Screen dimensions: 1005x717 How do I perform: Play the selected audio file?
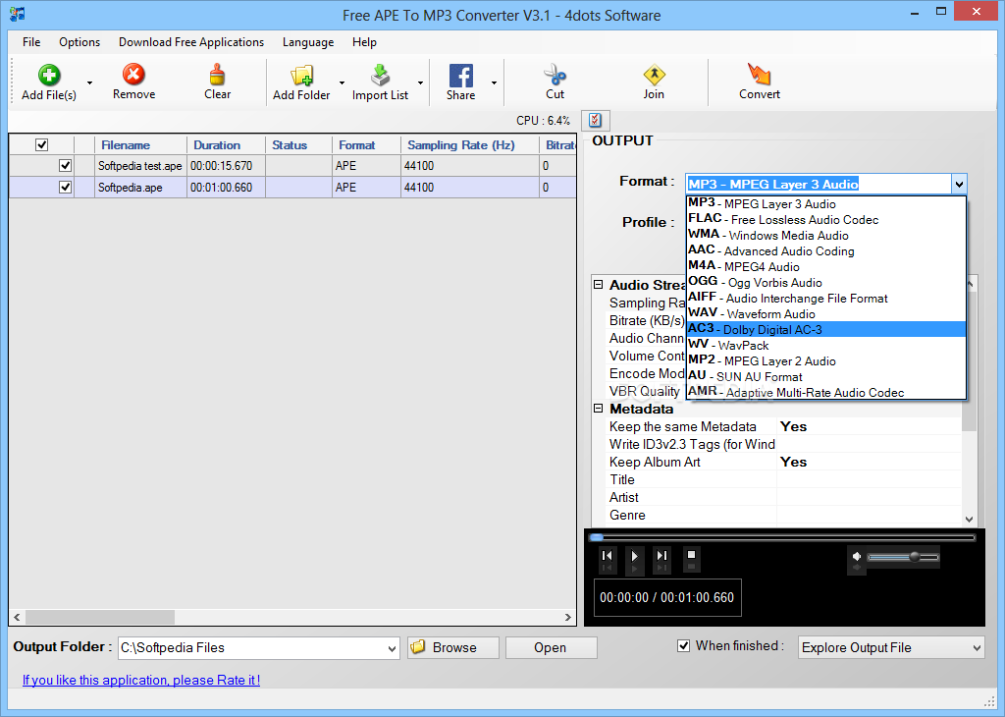tap(635, 556)
